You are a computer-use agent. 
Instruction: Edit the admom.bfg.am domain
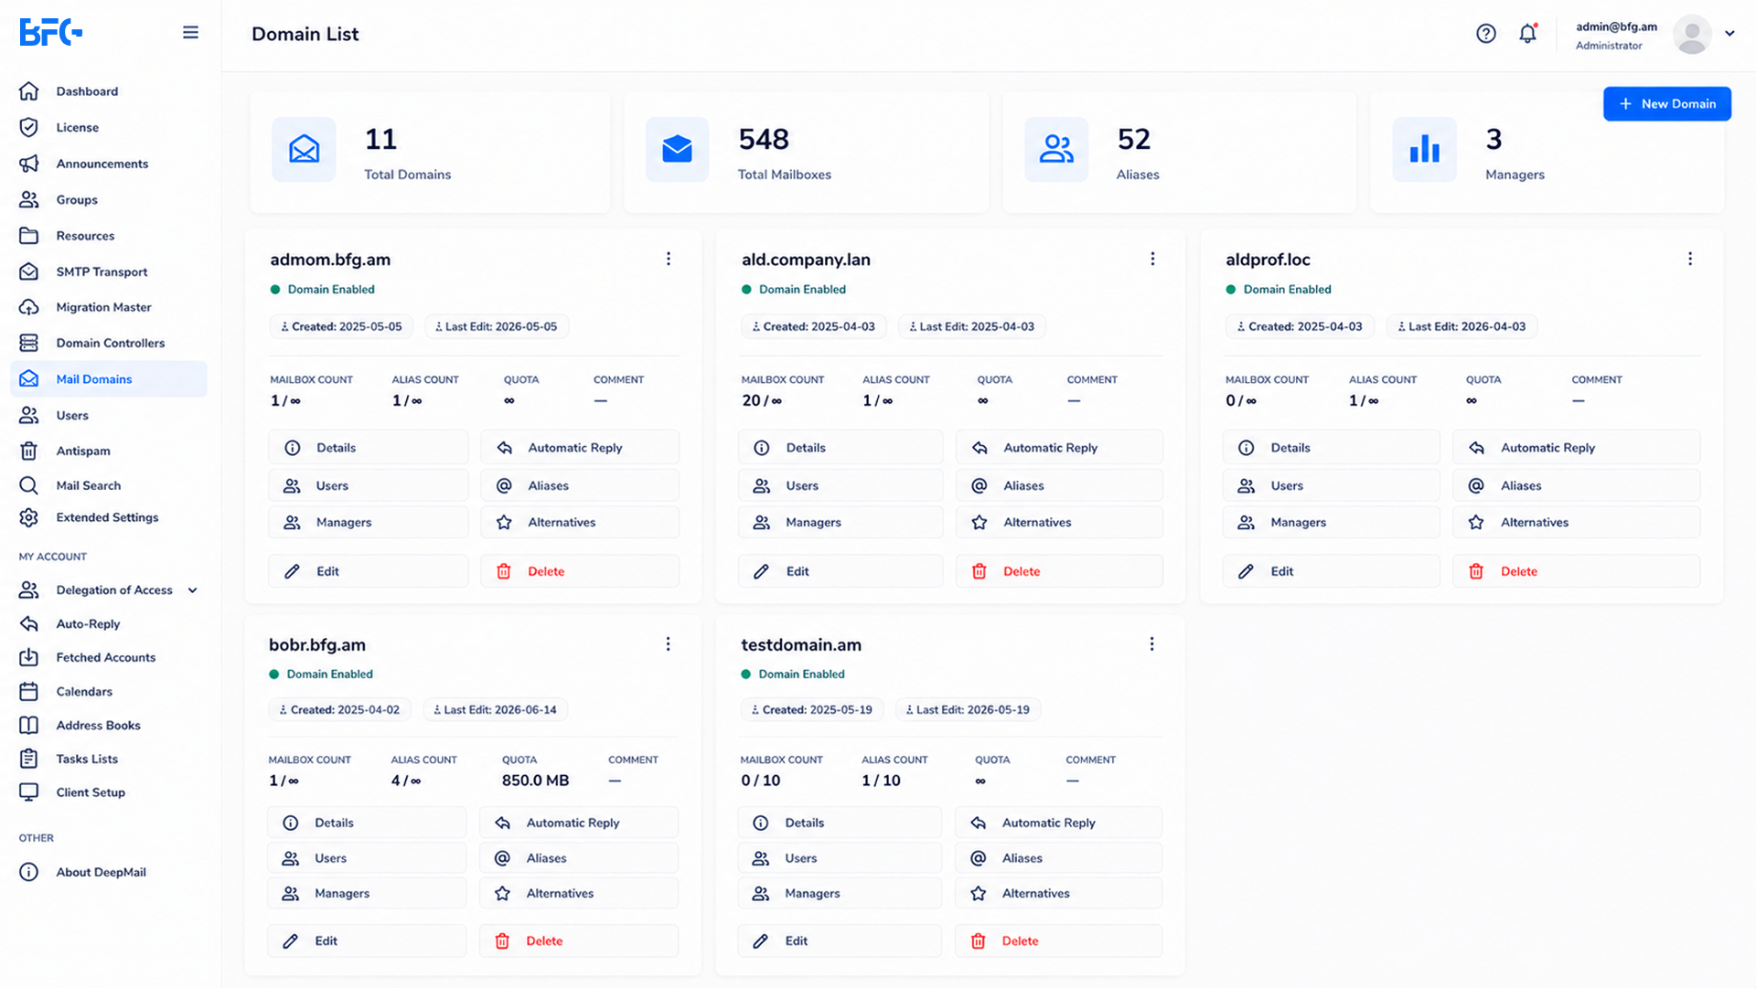[x=369, y=571]
